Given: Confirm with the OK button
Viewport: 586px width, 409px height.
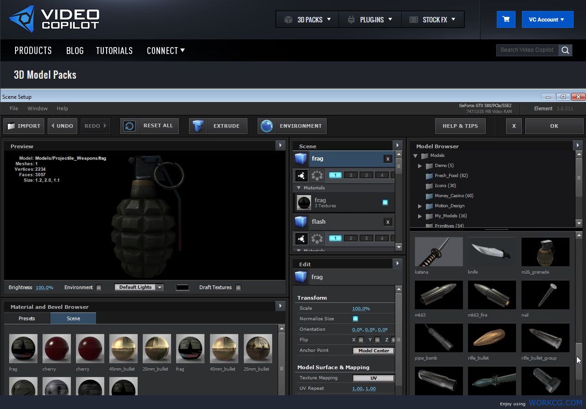Looking at the screenshot, I should click(554, 126).
